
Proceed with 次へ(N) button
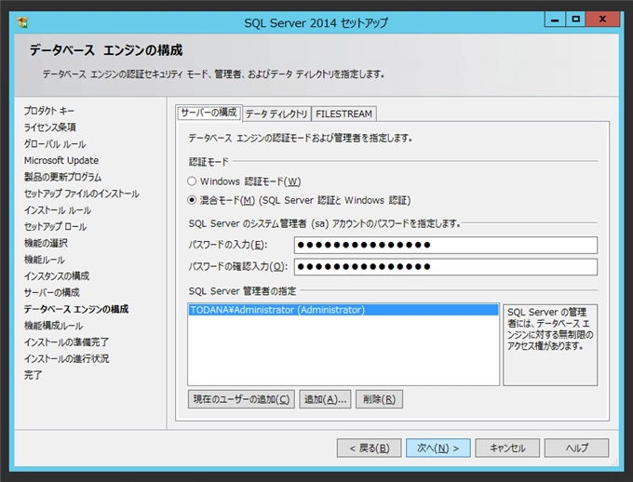(438, 449)
